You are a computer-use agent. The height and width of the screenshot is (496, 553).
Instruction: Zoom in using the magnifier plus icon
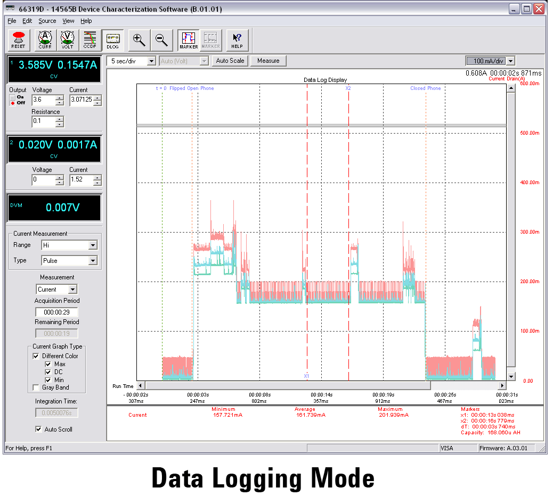139,39
